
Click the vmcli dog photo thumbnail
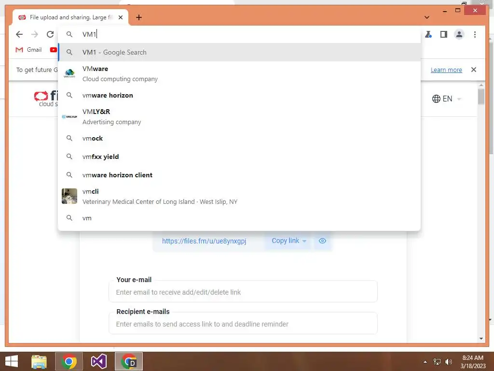pos(69,196)
